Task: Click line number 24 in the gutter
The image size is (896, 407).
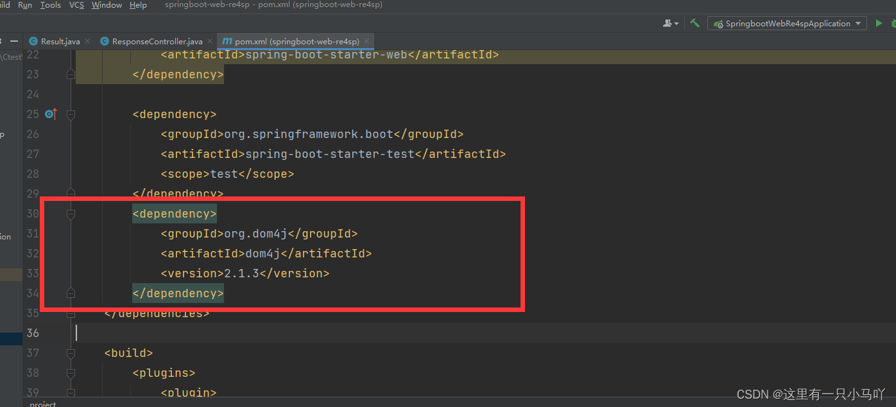Action: pos(32,94)
